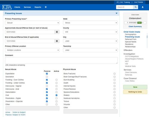Open Medical Visits in sidebar
The height and width of the screenshot is (117, 149).
point(130,66)
